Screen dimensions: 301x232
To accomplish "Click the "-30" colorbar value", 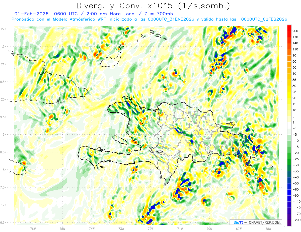I will [x=296, y=165].
